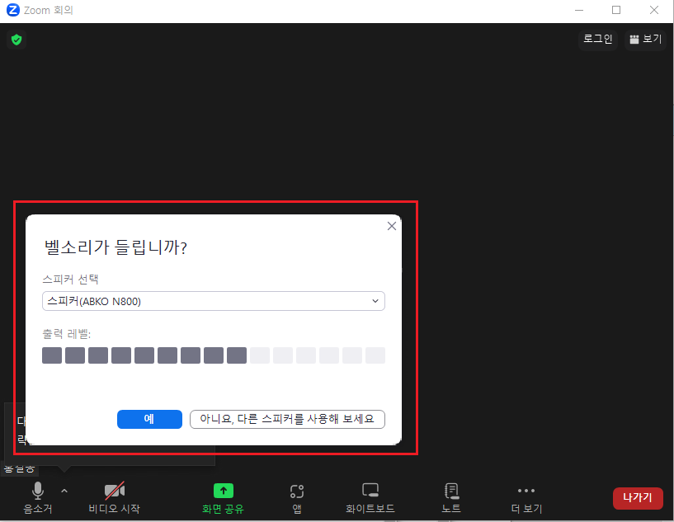Click the green encryption shield icon
This screenshot has width=674, height=522.
point(16,40)
